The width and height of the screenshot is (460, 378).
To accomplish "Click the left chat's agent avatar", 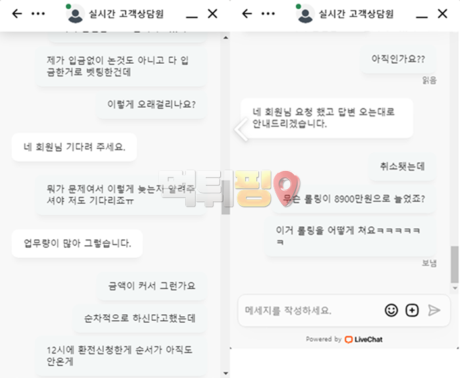I will point(75,14).
